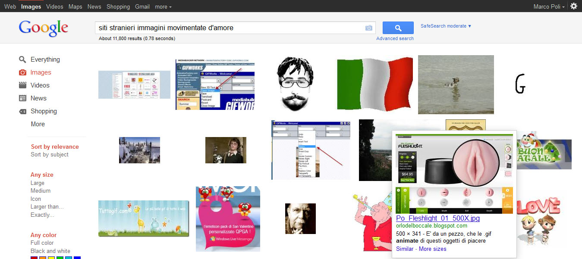Select Sort by relevance
This screenshot has height=259, width=582.
[55, 147]
